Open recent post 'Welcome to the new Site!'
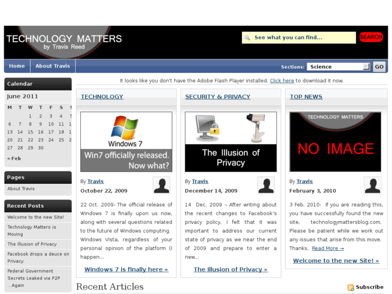Screen dimensions: 392x294 (x=36, y=217)
